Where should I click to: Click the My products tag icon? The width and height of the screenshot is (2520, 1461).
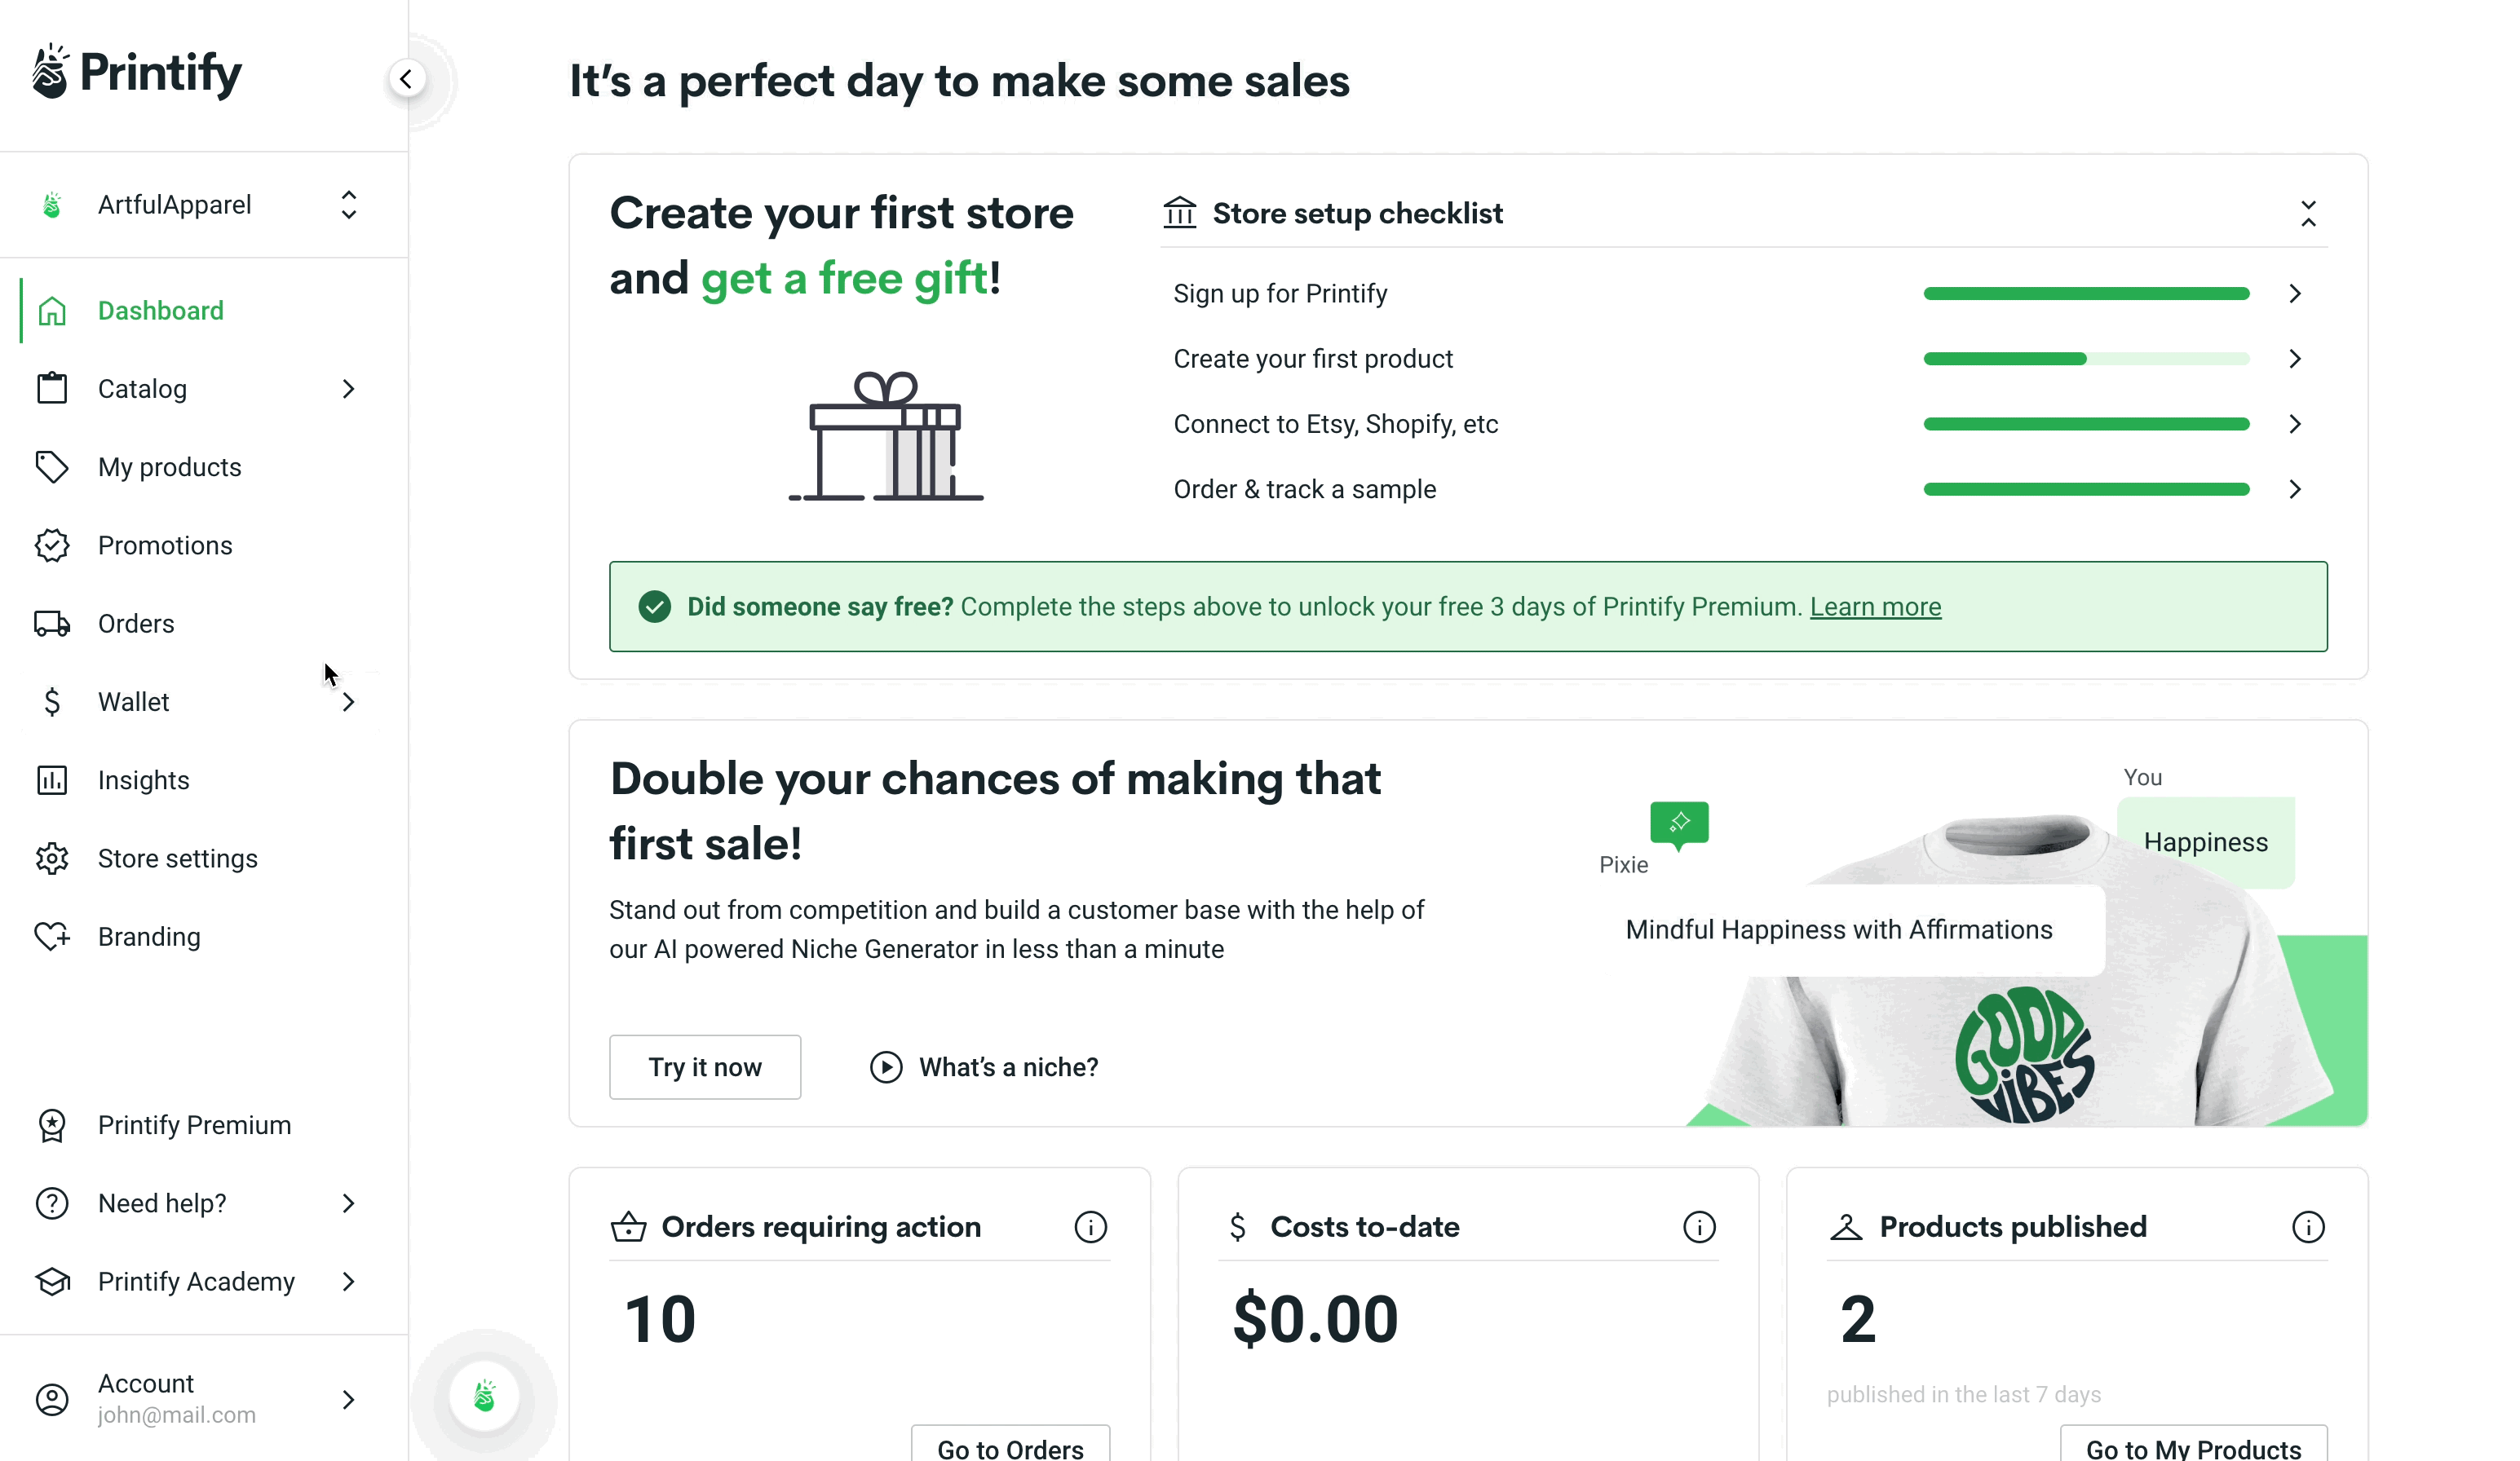click(52, 467)
